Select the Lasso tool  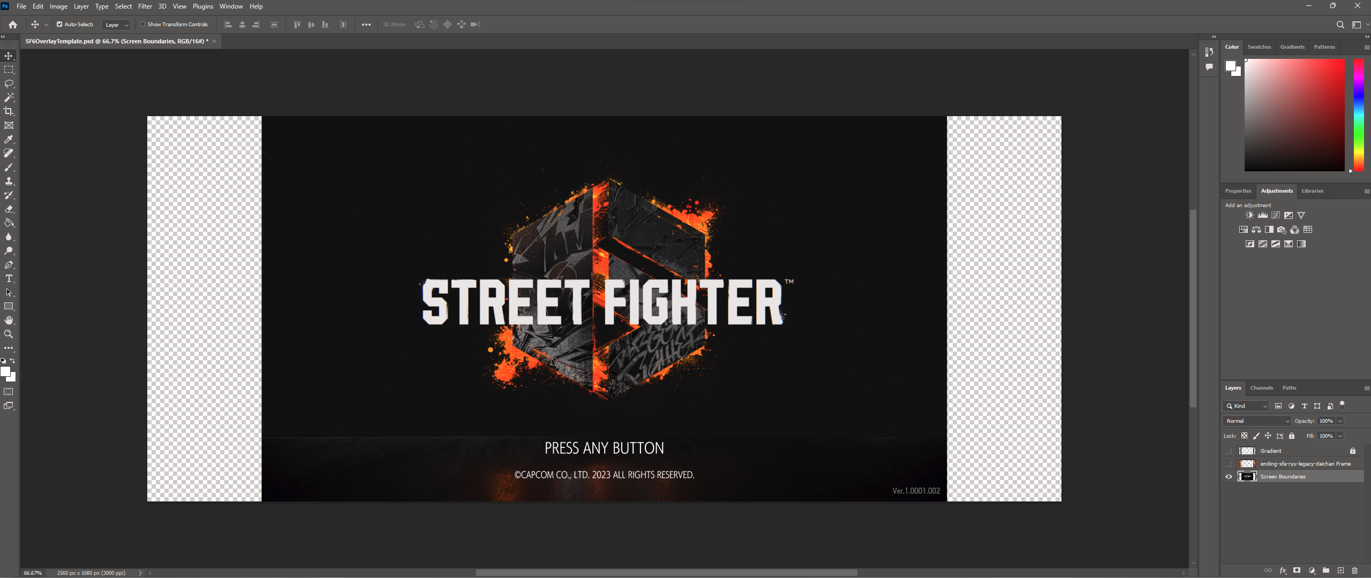(x=9, y=83)
